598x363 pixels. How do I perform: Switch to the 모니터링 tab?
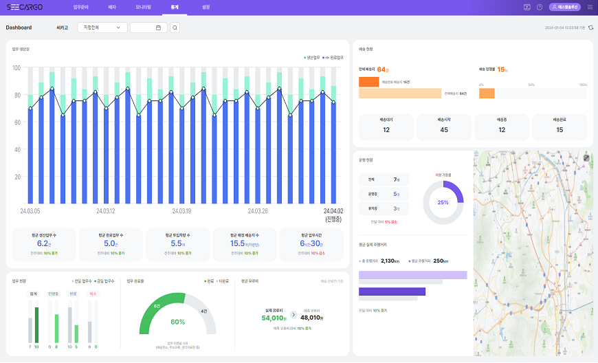(x=144, y=7)
